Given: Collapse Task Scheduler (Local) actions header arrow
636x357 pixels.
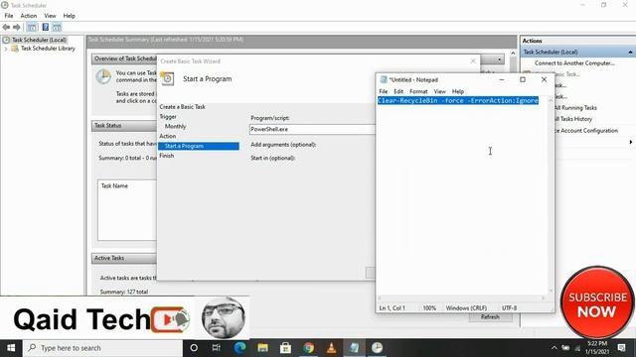Looking at the screenshot, I should click(630, 52).
